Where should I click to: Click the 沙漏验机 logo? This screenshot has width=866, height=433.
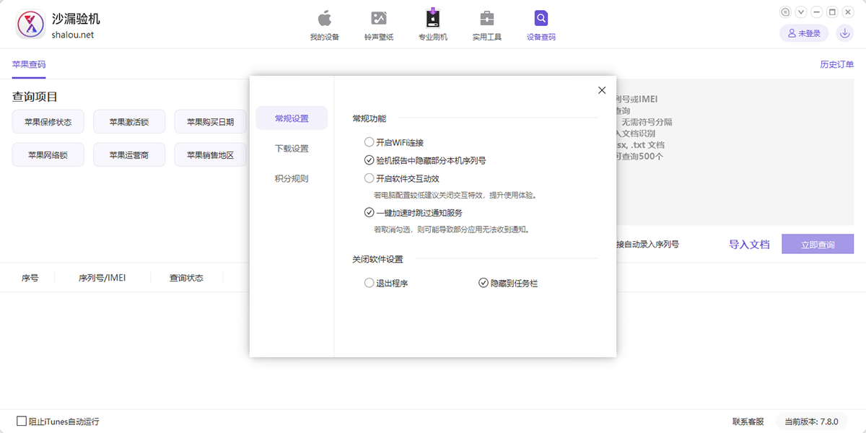(30, 25)
